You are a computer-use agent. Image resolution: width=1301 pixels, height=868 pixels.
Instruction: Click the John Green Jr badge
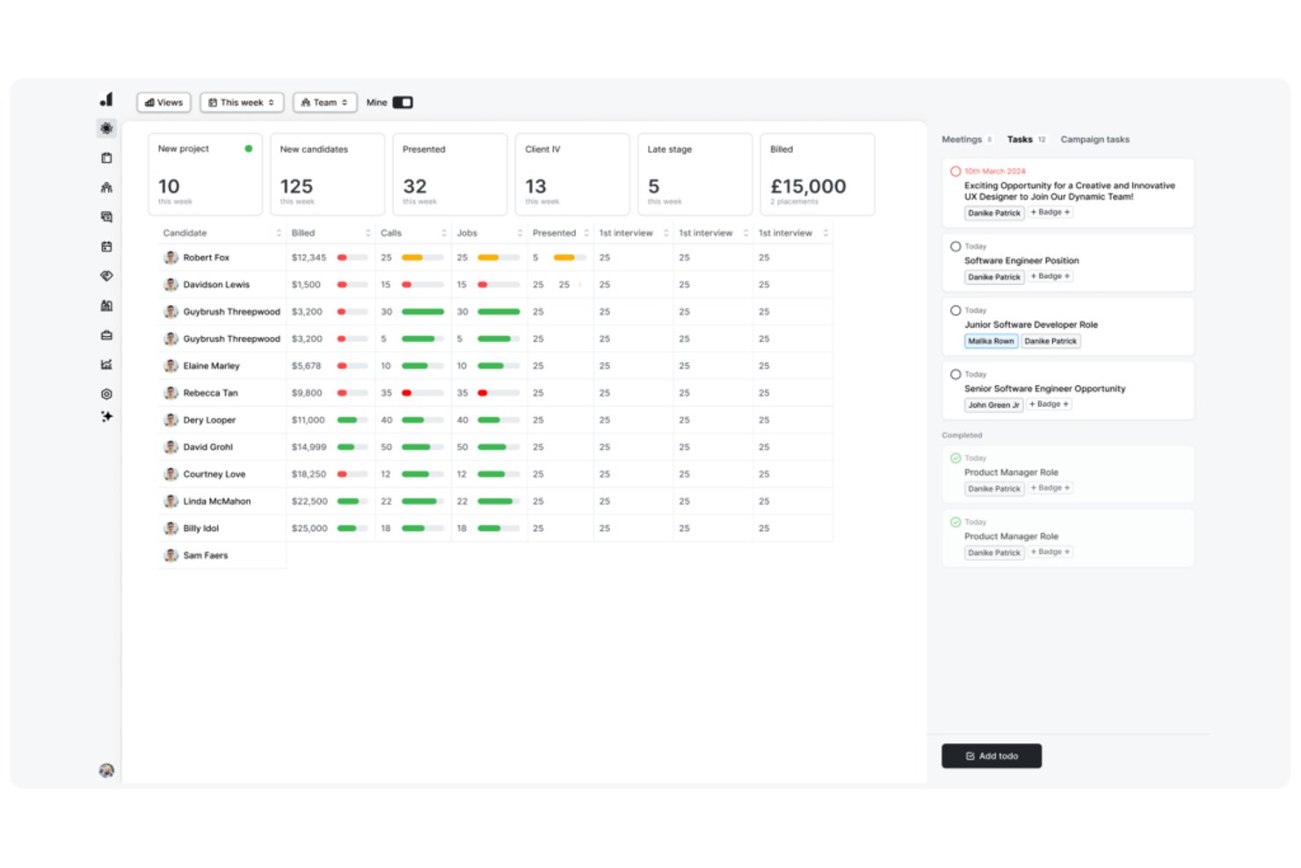(x=993, y=405)
